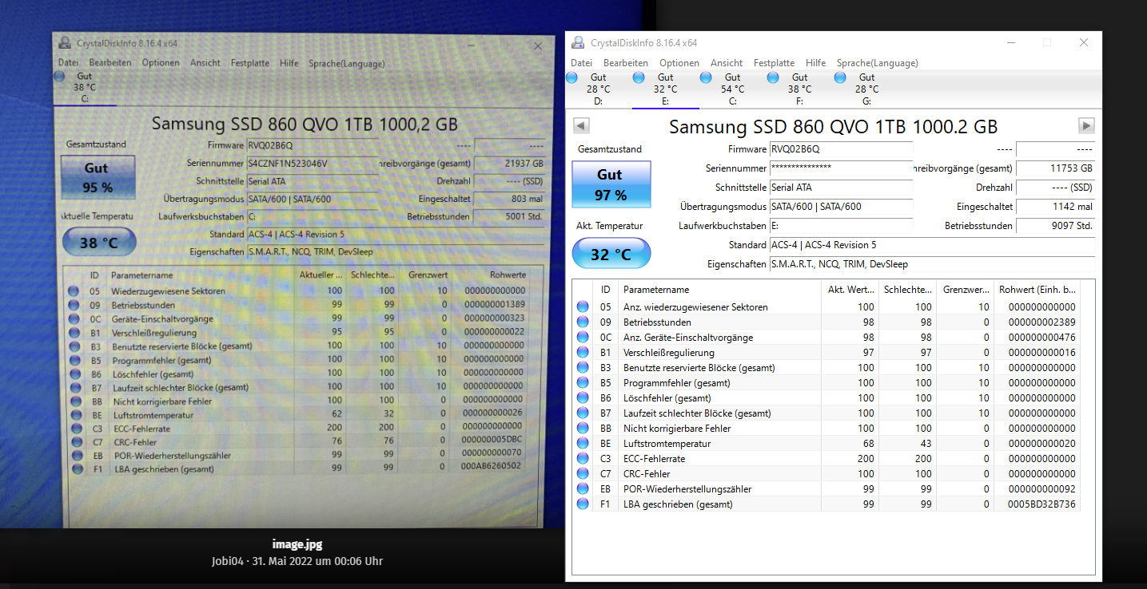1147x589 pixels.
Task: Click status orb for 09 Betriebsstunden row
Action: click(x=583, y=322)
